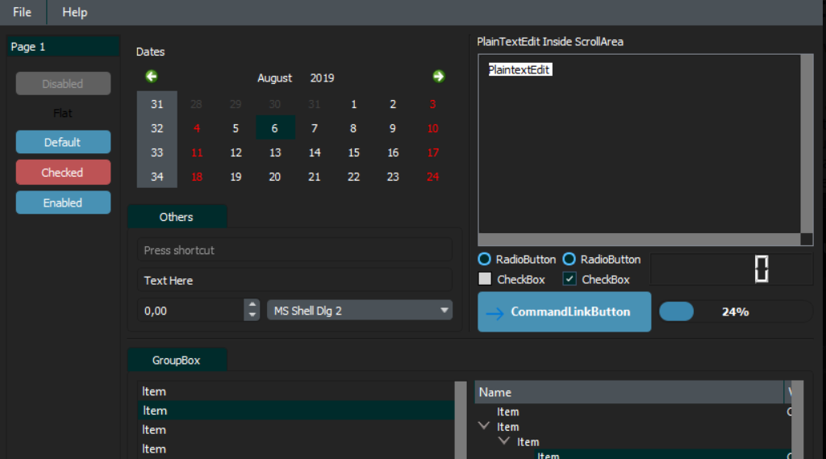Click the Text Here input field
Screen dimensions: 826x459
(294, 280)
